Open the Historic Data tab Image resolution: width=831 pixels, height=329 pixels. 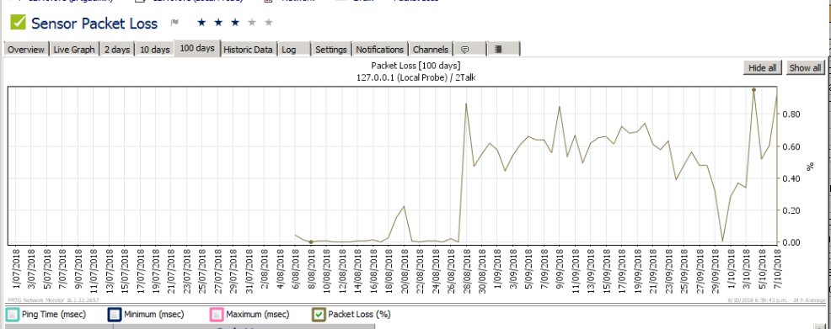click(248, 49)
